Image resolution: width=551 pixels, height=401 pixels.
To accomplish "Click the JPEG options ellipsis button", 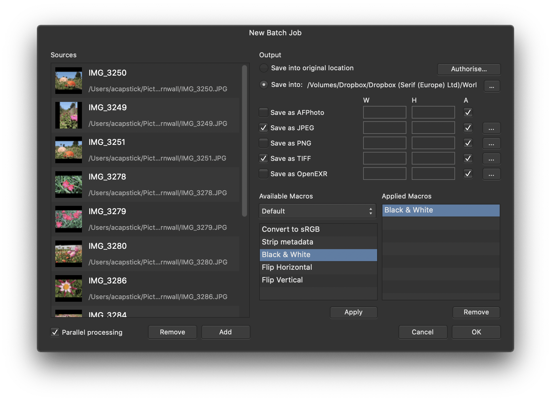I will coord(491,128).
